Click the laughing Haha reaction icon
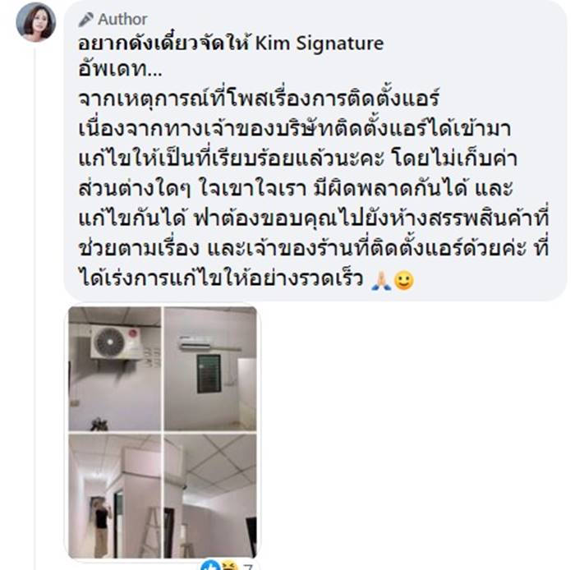The height and width of the screenshot is (570, 575). click(229, 566)
